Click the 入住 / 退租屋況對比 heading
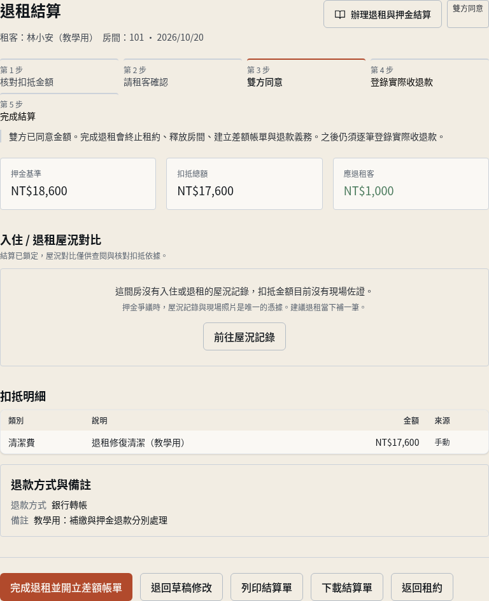 tap(51, 240)
